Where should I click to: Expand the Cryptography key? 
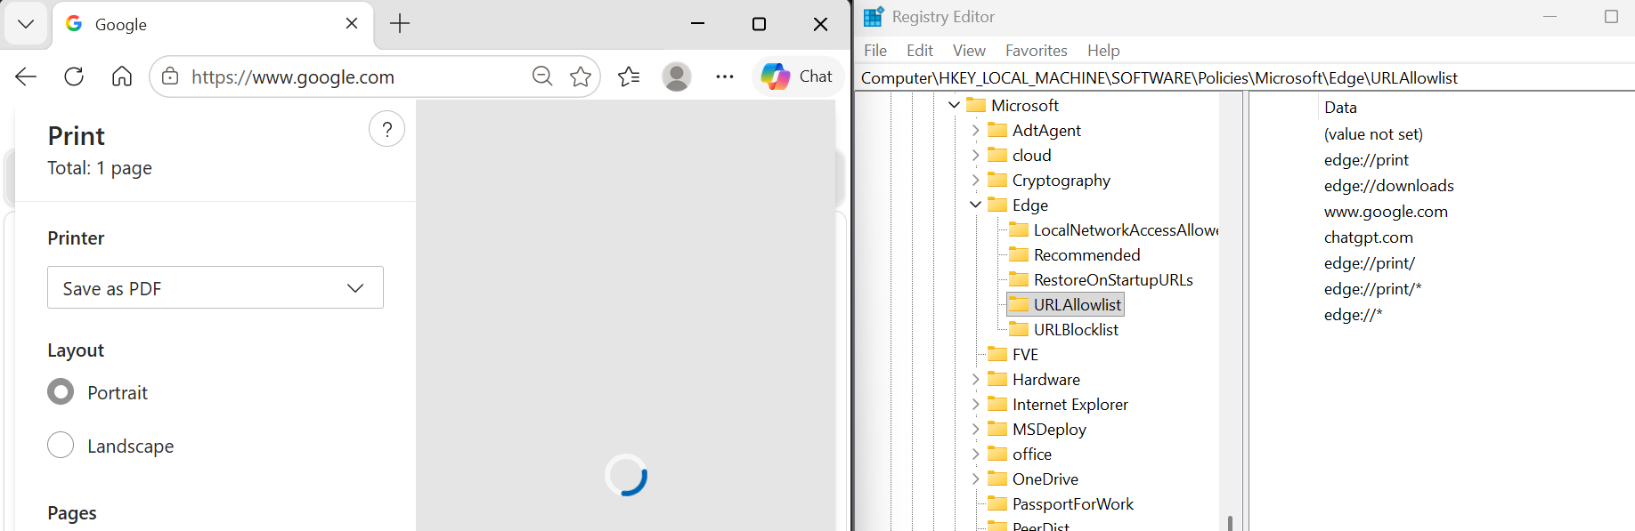(976, 180)
